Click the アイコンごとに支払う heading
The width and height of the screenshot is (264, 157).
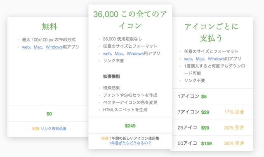211,32
